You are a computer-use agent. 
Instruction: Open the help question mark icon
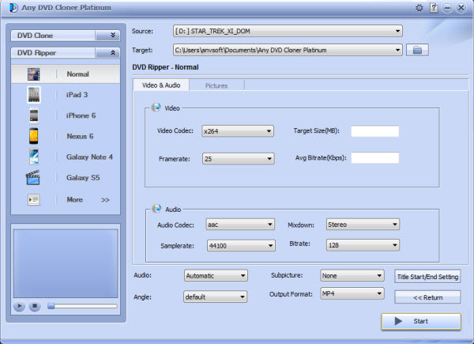click(434, 8)
